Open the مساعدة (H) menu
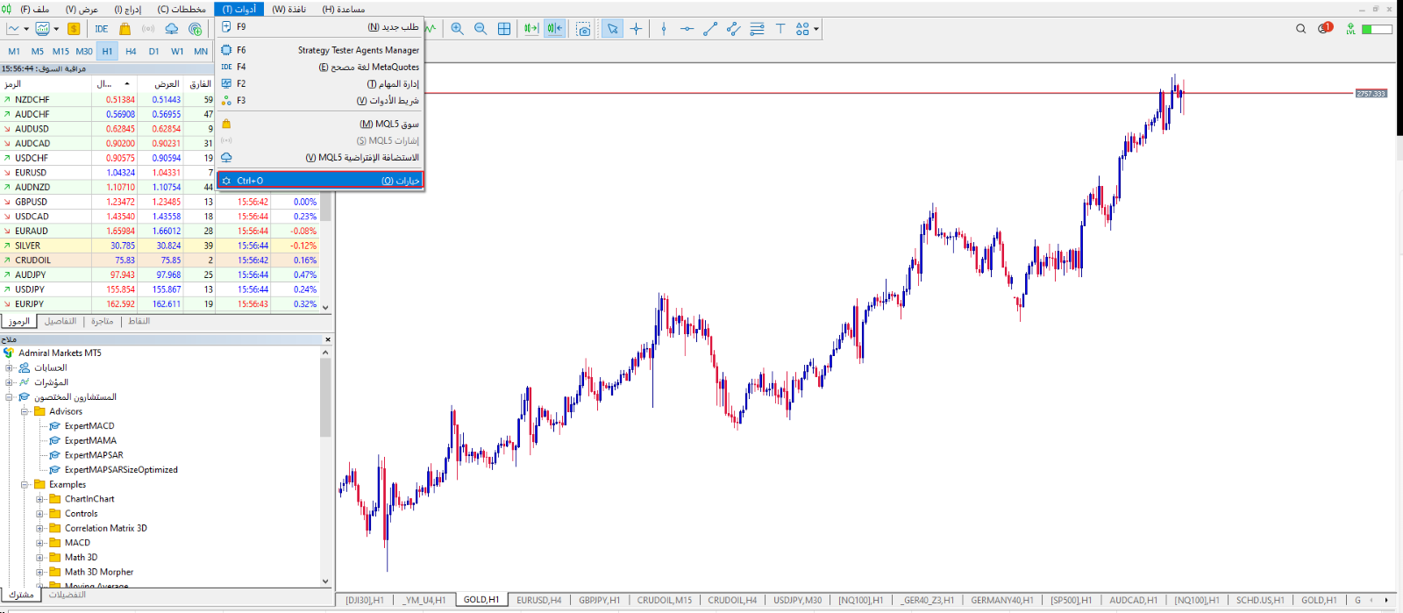This screenshot has height=613, width=1403. [x=344, y=9]
